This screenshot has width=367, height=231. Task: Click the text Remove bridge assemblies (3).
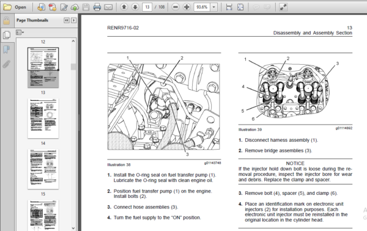[278, 150]
